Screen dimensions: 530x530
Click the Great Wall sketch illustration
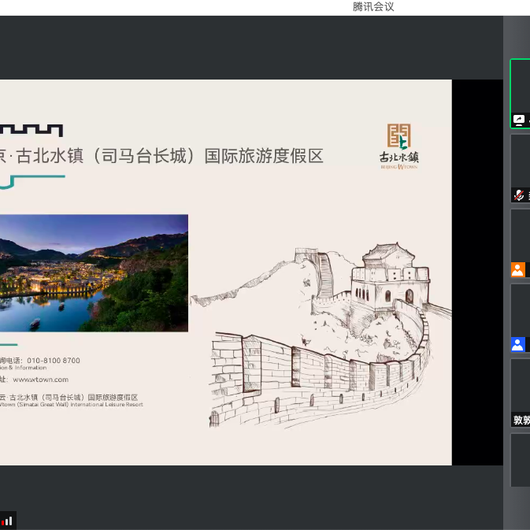point(321,335)
